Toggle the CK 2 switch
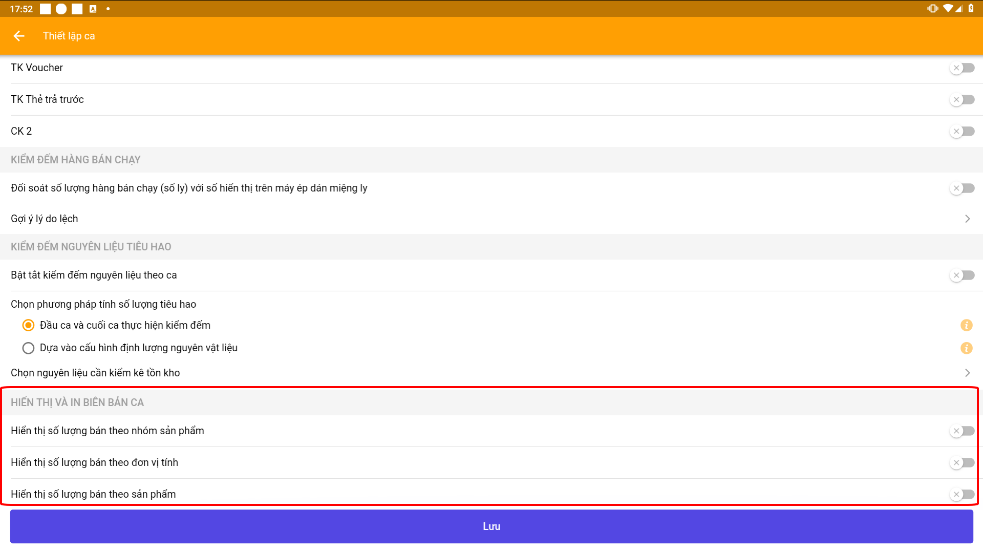The width and height of the screenshot is (983, 553). click(962, 131)
